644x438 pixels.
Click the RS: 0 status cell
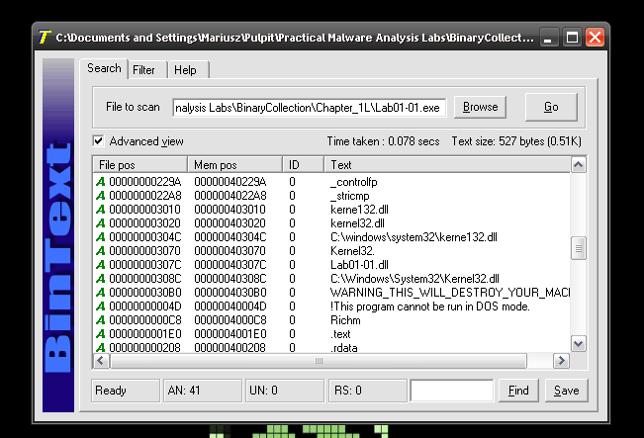click(368, 390)
